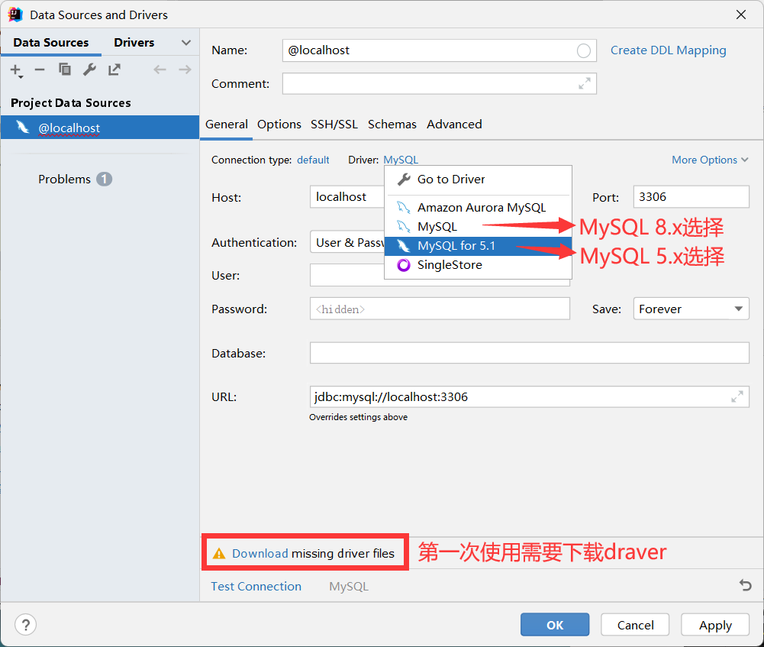This screenshot has width=764, height=647.
Task: Revert changes with the undo arrow icon
Action: pos(746,584)
